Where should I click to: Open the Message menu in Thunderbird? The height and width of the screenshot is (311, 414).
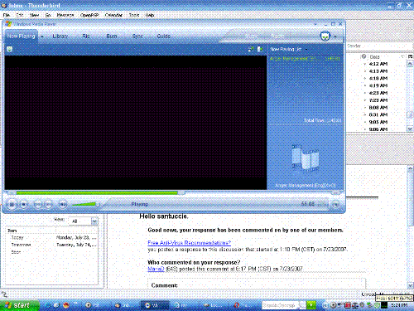(65, 15)
